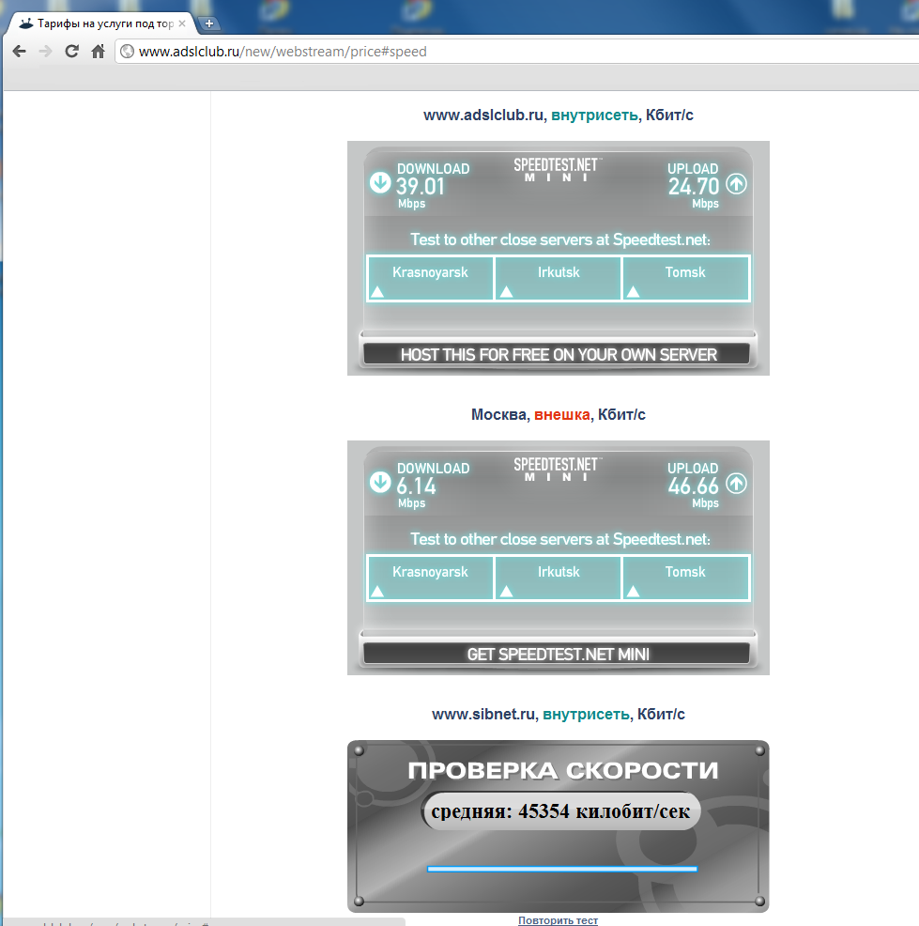Choose Tomsk server in first speedtest

[686, 278]
